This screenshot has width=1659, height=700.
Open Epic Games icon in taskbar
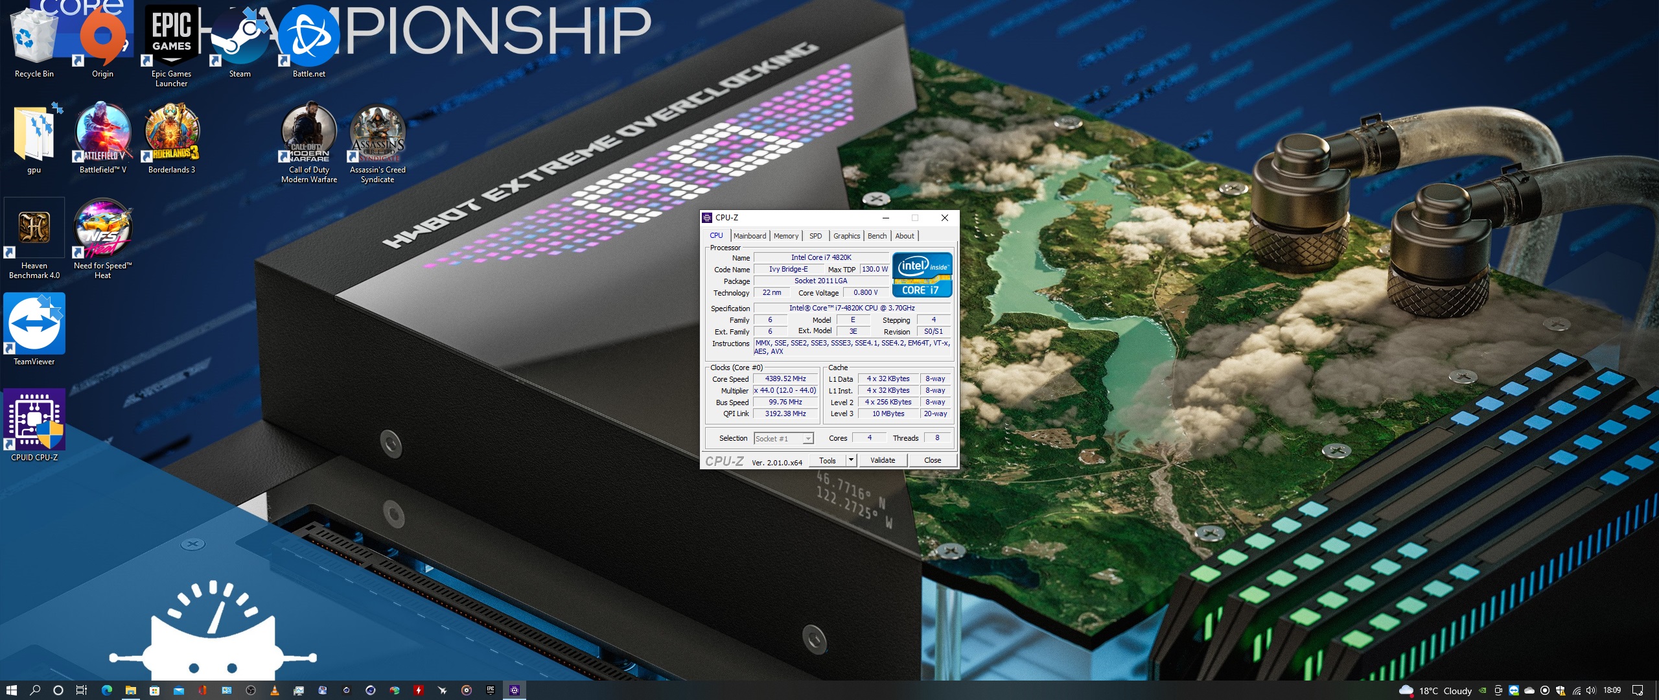pyautogui.click(x=491, y=690)
